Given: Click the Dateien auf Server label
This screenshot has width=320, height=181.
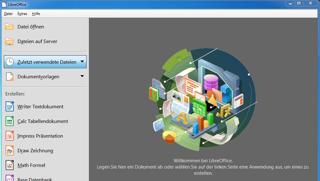Looking at the screenshot, I should (x=37, y=42).
